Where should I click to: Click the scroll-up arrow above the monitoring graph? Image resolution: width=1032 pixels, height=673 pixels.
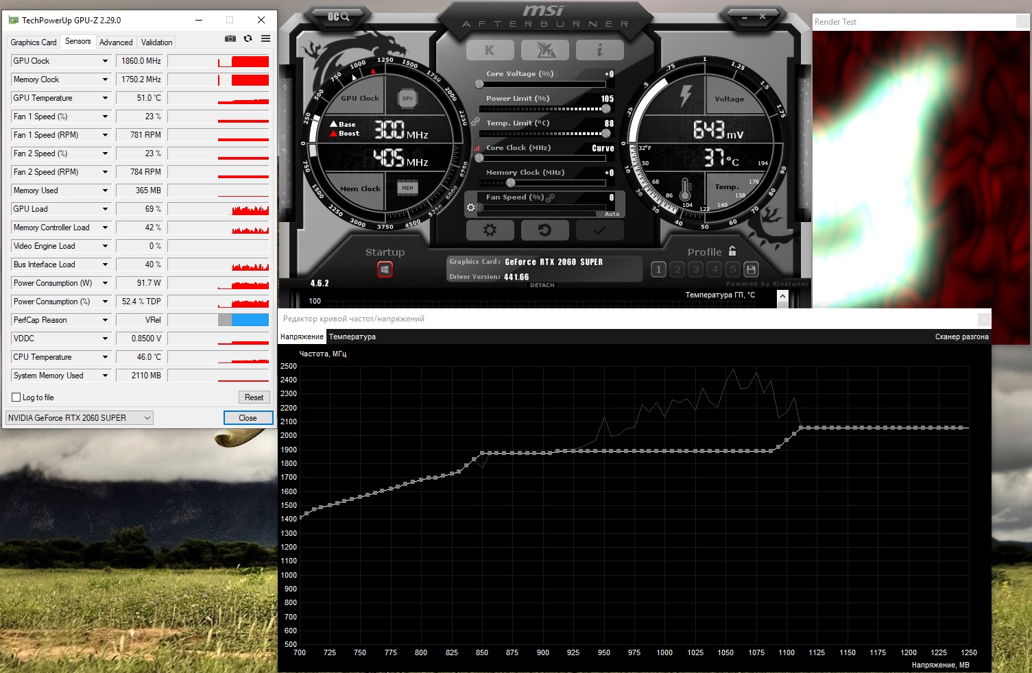tap(782, 296)
